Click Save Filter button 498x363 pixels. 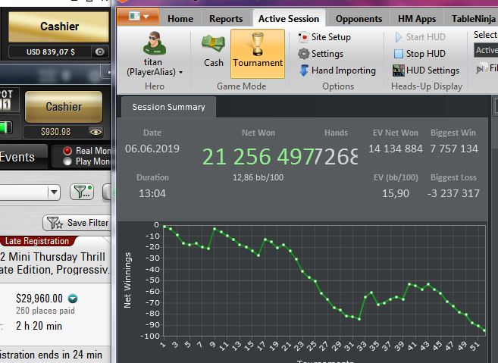coord(77,223)
